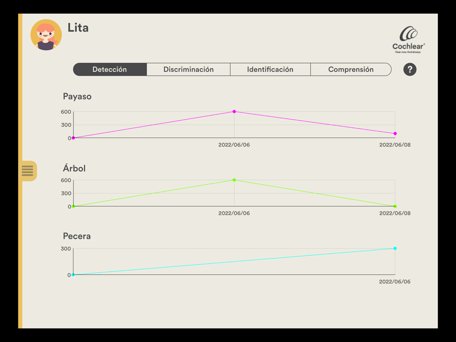
Task: Click the Payaso final magenta data point
Action: [395, 134]
